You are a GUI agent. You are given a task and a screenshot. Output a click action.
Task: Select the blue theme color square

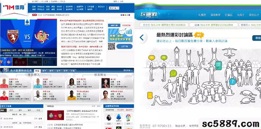pyautogui.click(x=121, y=15)
